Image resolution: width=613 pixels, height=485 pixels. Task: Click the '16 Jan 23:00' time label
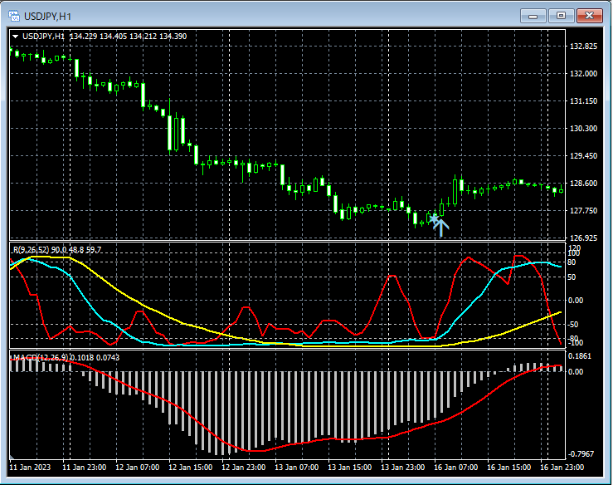(x=562, y=468)
